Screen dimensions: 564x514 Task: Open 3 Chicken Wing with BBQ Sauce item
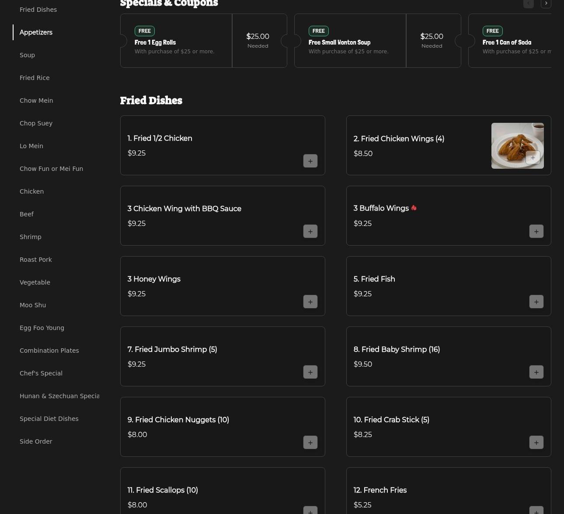pos(223,216)
